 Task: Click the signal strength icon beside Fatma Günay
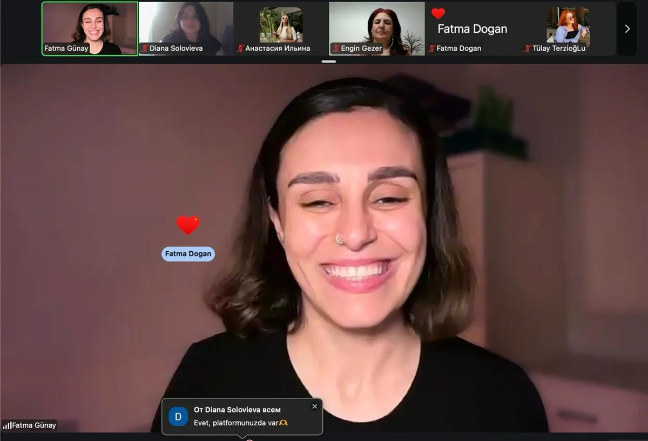[x=7, y=425]
